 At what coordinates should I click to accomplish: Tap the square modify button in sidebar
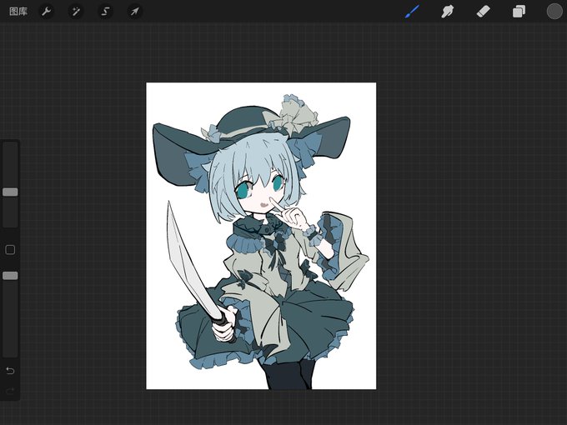click(x=10, y=250)
